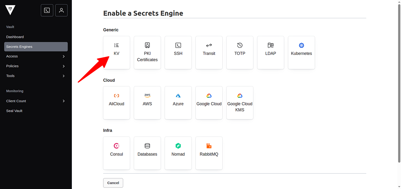This screenshot has width=401, height=189.
Task: Select the Nomad logo icon
Action: click(178, 146)
